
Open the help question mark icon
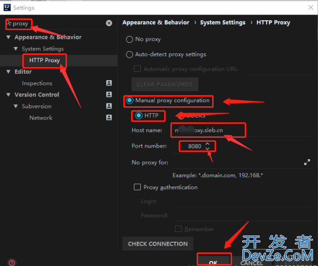(12, 263)
